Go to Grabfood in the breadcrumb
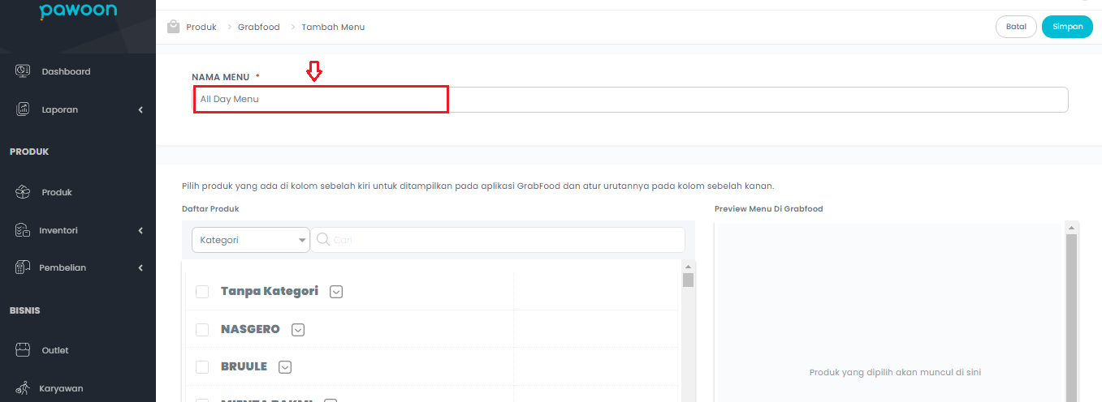 258,27
